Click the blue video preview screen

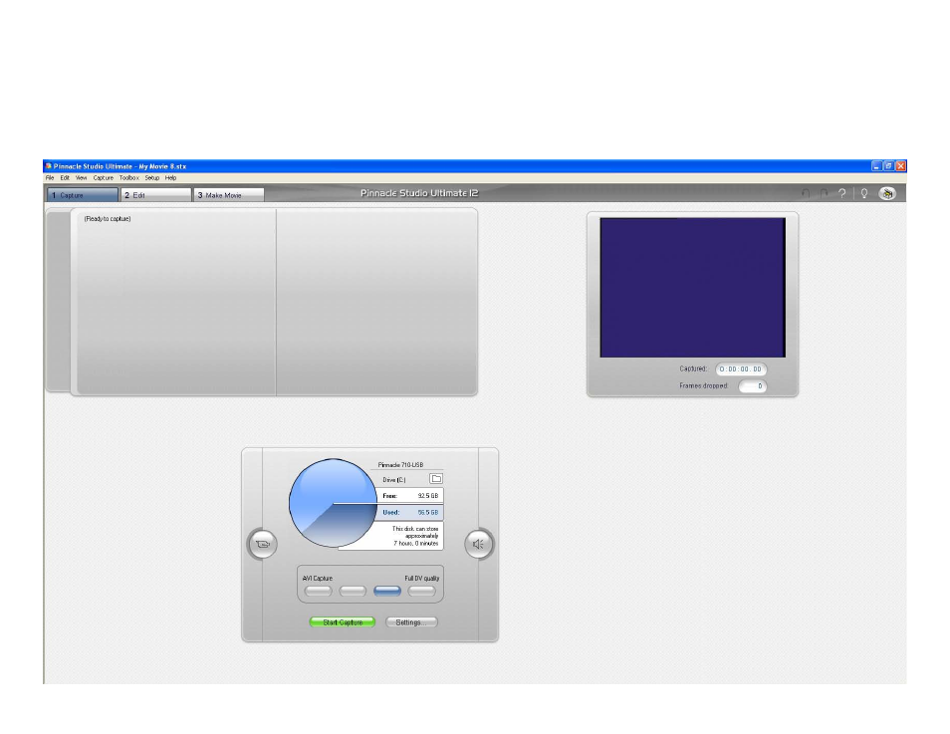tap(692, 288)
